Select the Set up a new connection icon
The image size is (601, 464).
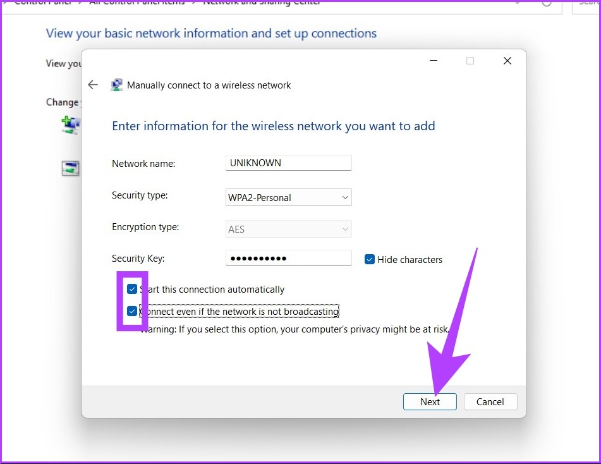pyautogui.click(x=71, y=124)
